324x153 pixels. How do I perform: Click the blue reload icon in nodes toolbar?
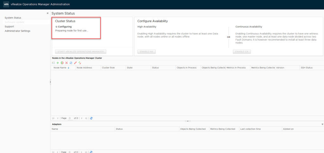[71, 63]
